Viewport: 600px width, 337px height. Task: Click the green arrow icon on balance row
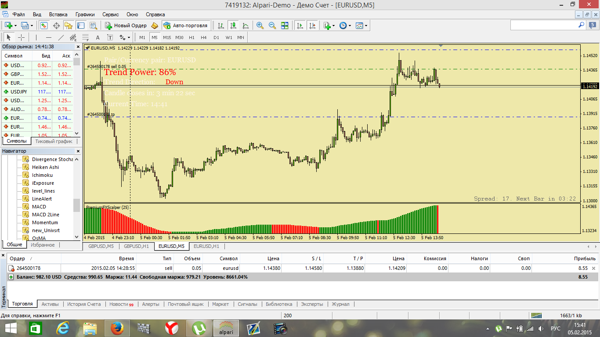(x=11, y=277)
